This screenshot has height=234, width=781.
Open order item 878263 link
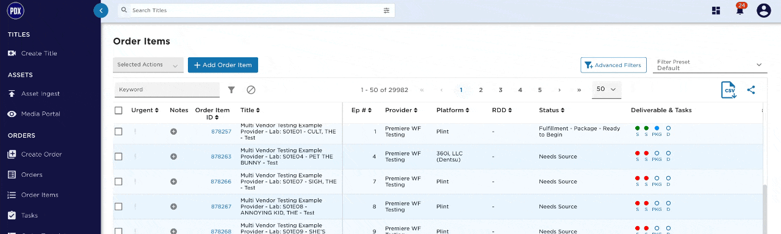(221, 157)
